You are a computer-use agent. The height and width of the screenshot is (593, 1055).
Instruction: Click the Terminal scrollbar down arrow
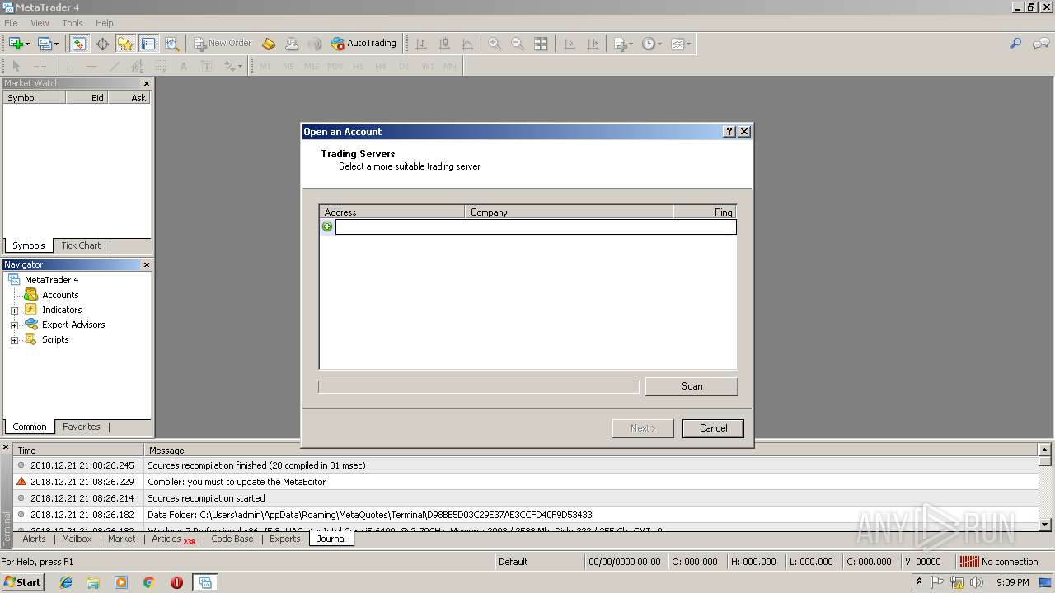point(1045,524)
